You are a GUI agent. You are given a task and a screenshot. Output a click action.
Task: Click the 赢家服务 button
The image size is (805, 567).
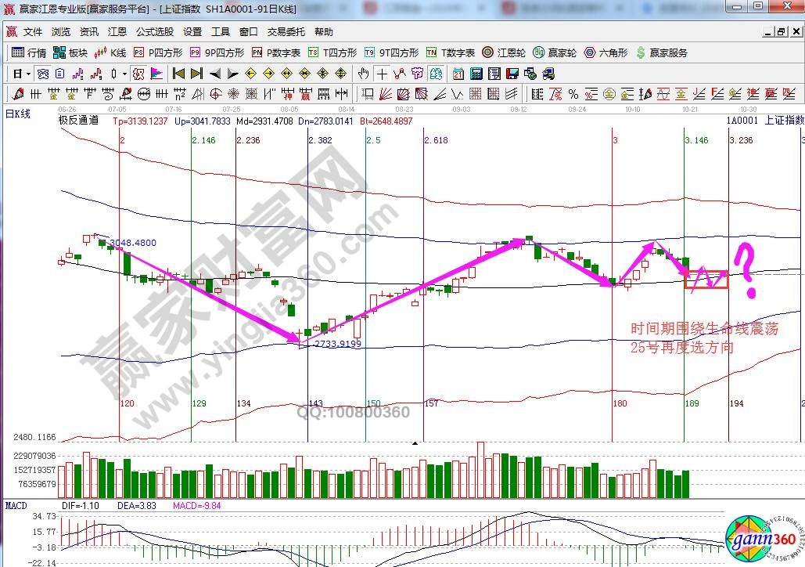tap(662, 52)
